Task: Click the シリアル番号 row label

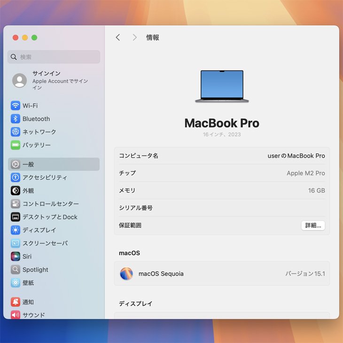Action: [x=136, y=208]
